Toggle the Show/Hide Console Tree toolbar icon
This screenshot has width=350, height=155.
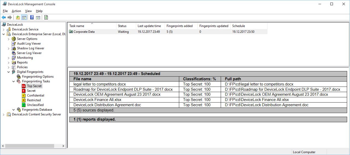(x=24, y=17)
